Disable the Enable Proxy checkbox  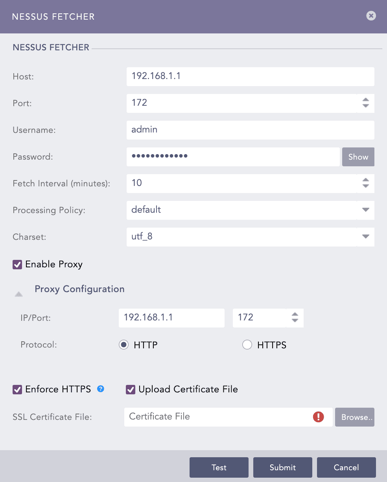tap(17, 264)
